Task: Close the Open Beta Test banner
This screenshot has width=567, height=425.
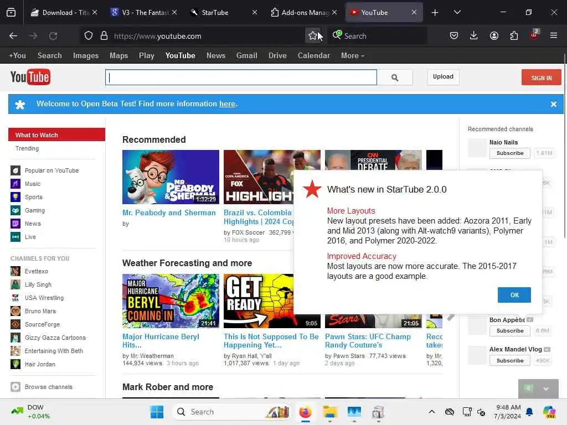Action: click(553, 104)
